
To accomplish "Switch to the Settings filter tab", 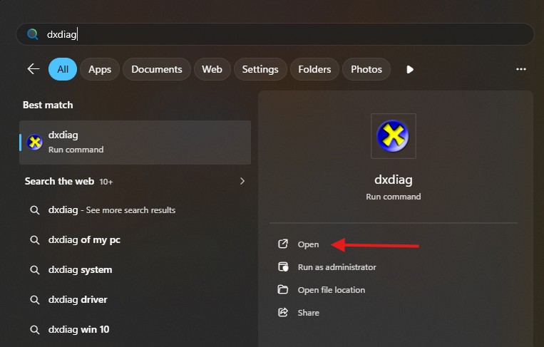I will pyautogui.click(x=260, y=69).
